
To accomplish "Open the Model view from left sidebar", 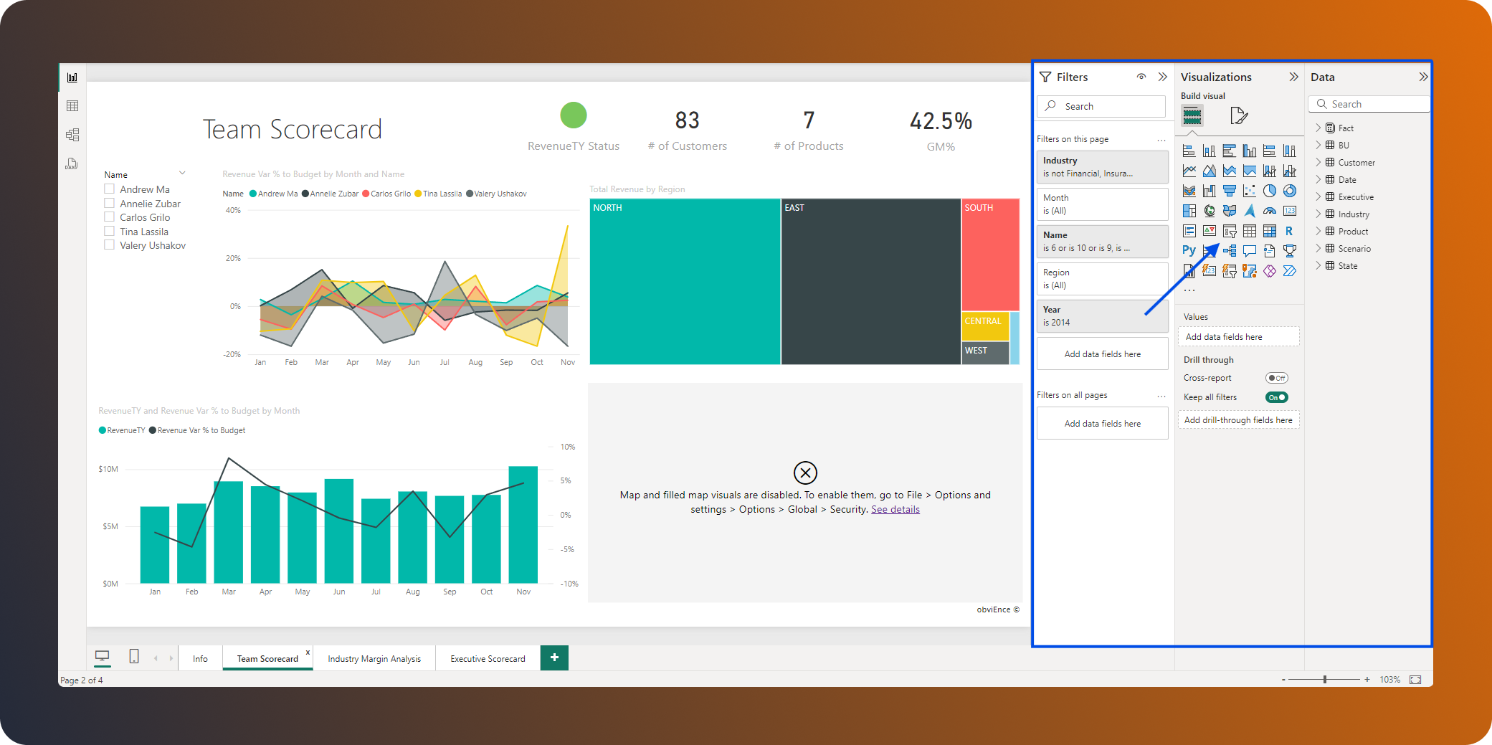I will (x=73, y=134).
